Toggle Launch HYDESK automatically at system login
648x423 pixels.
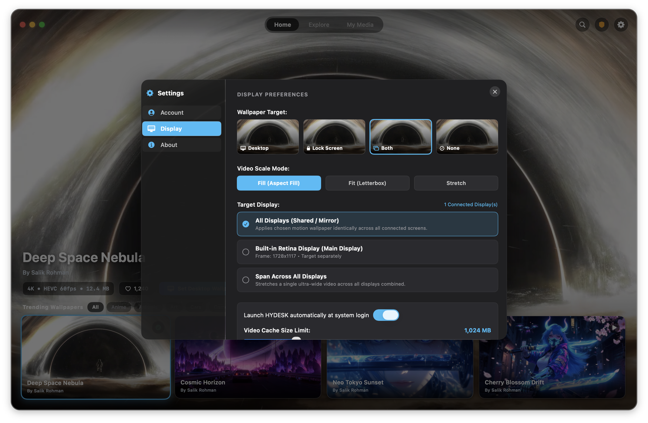[x=386, y=315]
